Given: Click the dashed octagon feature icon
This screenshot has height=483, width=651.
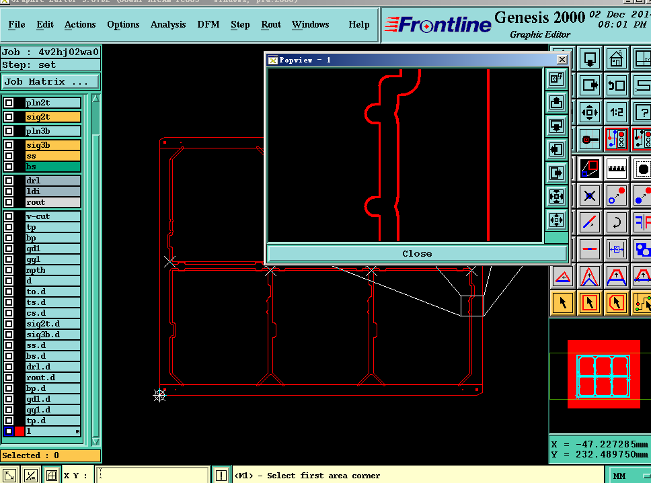Looking at the screenshot, I should [x=642, y=169].
